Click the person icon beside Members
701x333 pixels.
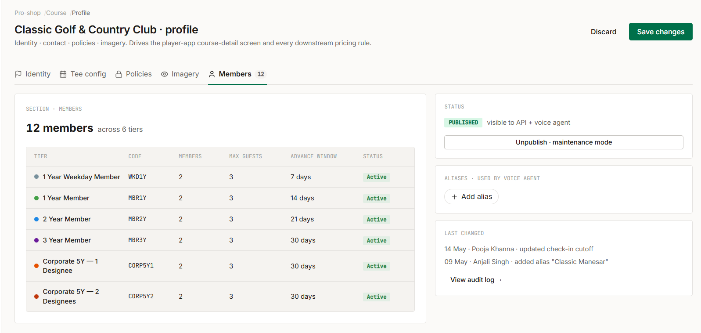212,74
